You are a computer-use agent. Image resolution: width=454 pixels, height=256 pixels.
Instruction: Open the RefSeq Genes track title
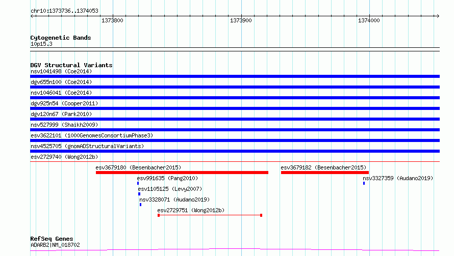click(x=52, y=239)
